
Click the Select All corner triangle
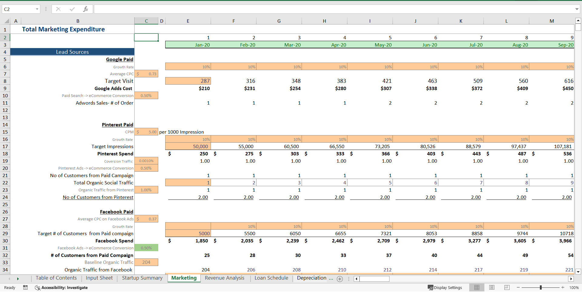pyautogui.click(x=6, y=21)
